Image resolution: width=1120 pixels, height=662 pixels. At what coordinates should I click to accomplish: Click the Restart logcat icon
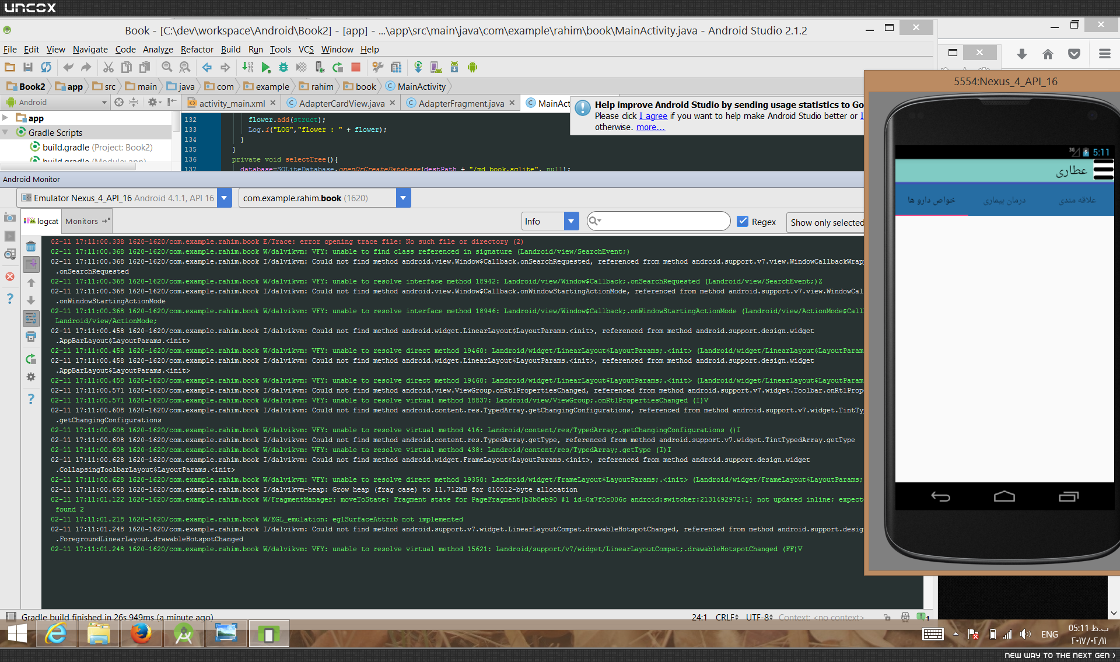point(31,359)
